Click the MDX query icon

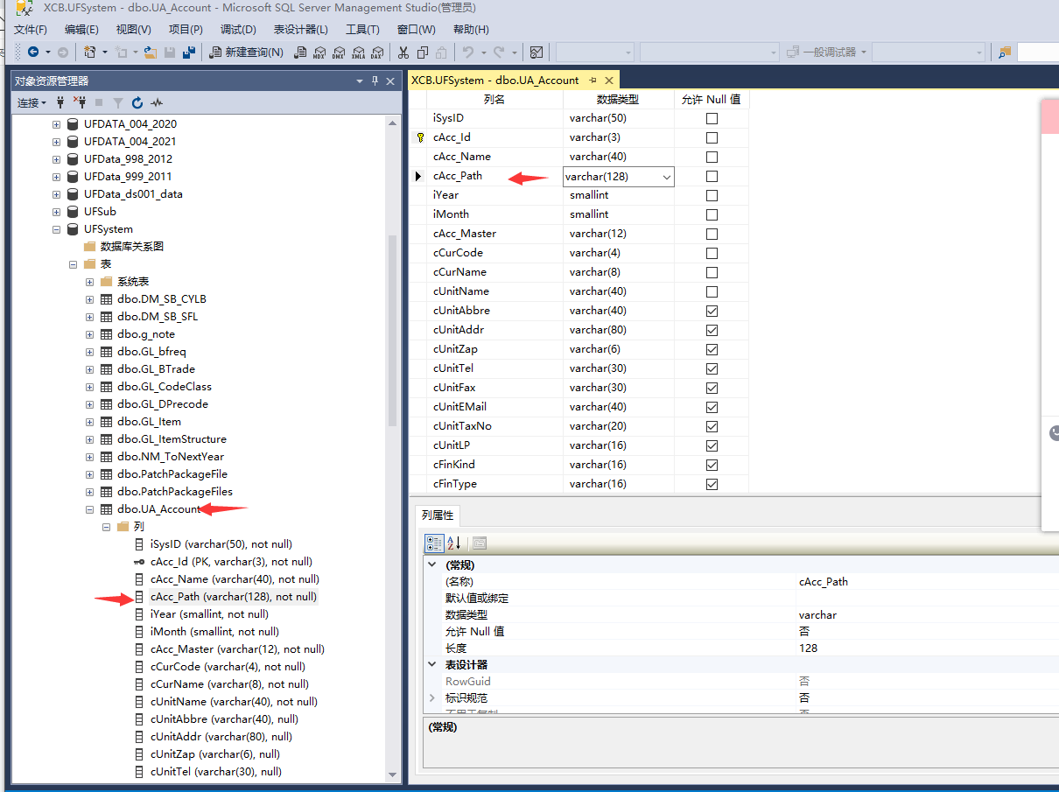click(319, 53)
